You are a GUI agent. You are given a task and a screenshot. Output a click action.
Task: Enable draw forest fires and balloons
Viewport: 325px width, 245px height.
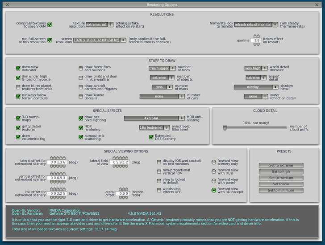click(81, 69)
